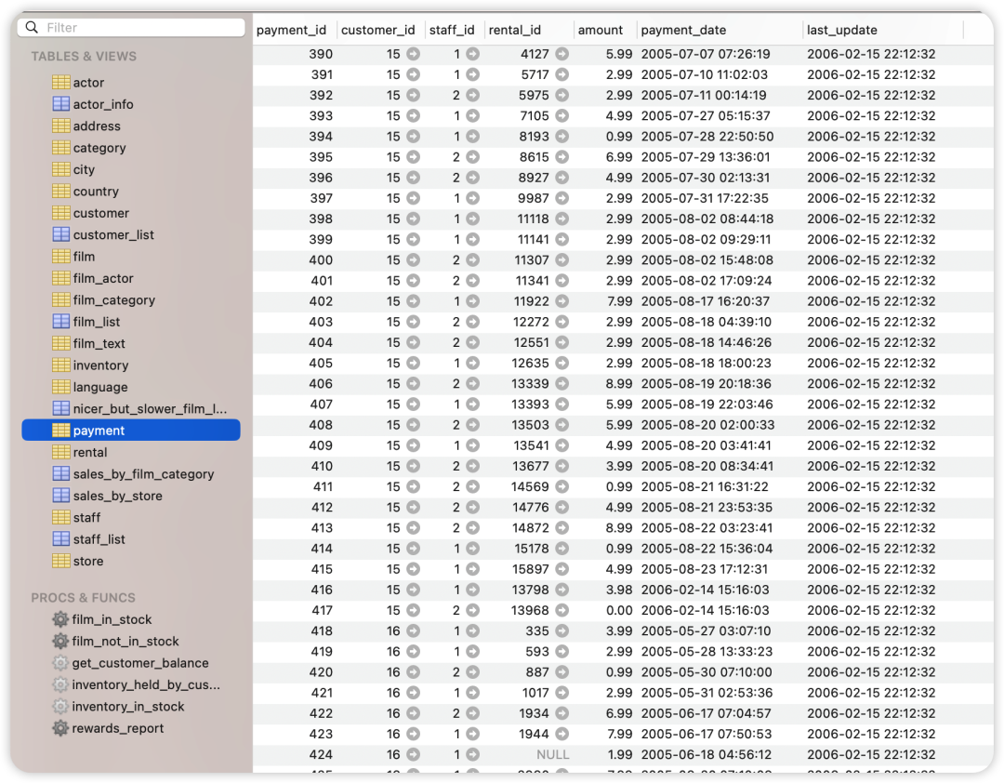Viewport: 1004px width, 783px height.
Task: Click the get_customer_balance function gear icon
Action: pos(60,663)
